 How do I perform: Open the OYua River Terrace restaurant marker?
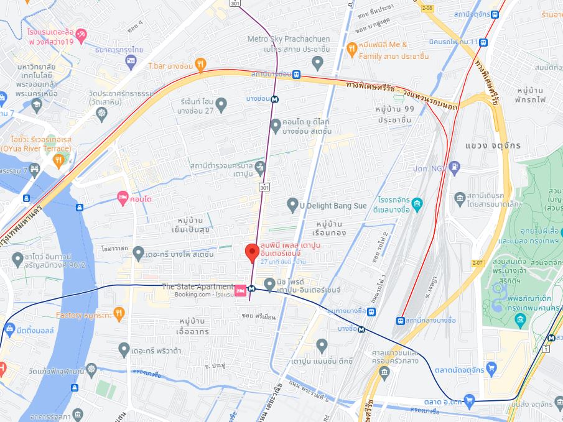[x=58, y=160]
